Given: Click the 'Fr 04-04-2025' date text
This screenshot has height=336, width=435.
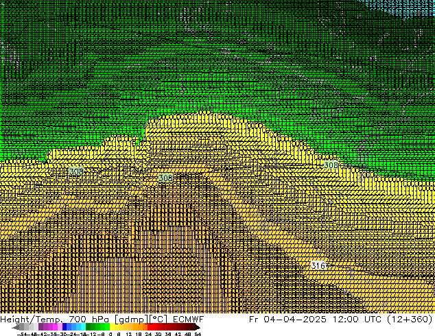Looking at the screenshot, I should click(287, 319).
